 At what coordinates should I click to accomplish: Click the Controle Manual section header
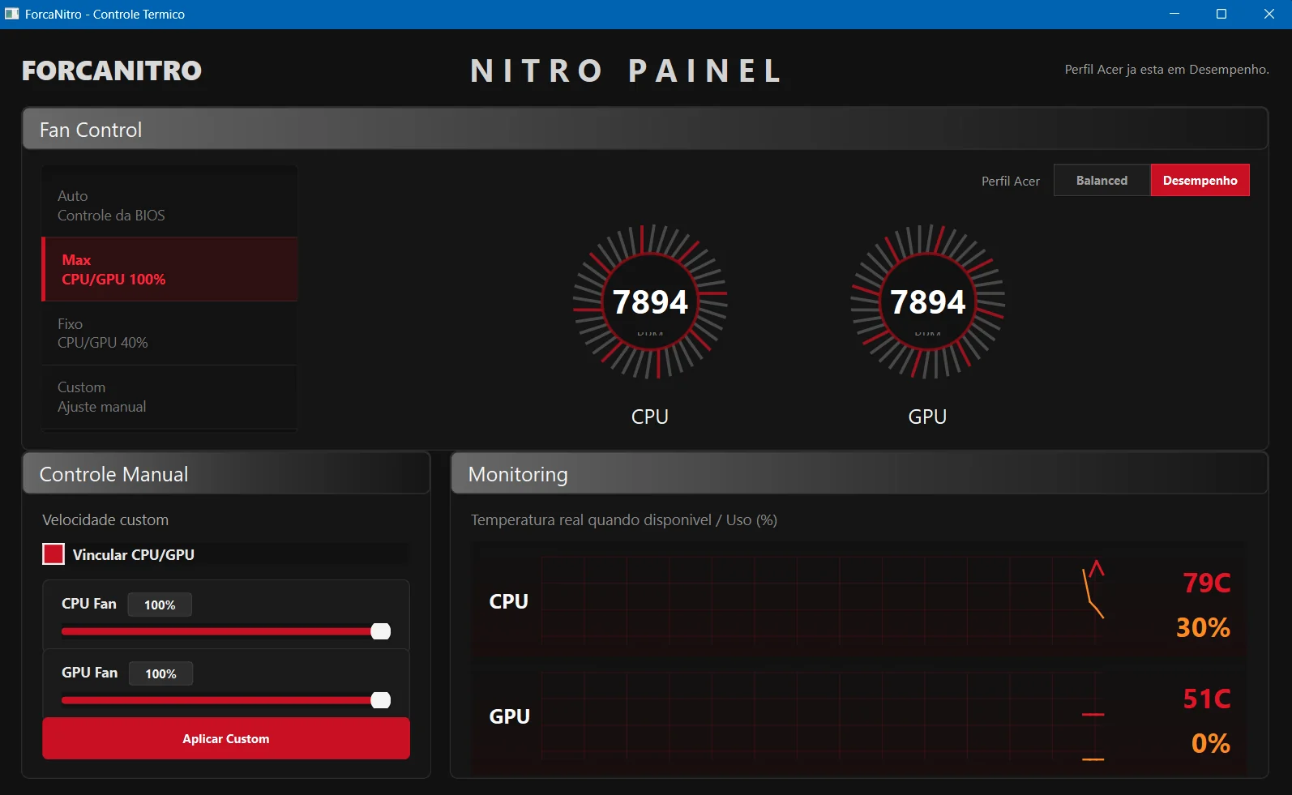[x=226, y=473]
